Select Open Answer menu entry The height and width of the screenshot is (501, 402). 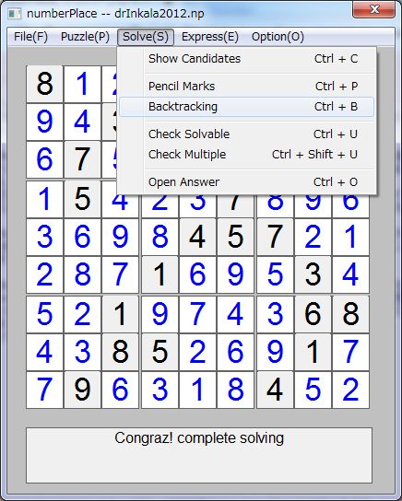pyautogui.click(x=246, y=182)
